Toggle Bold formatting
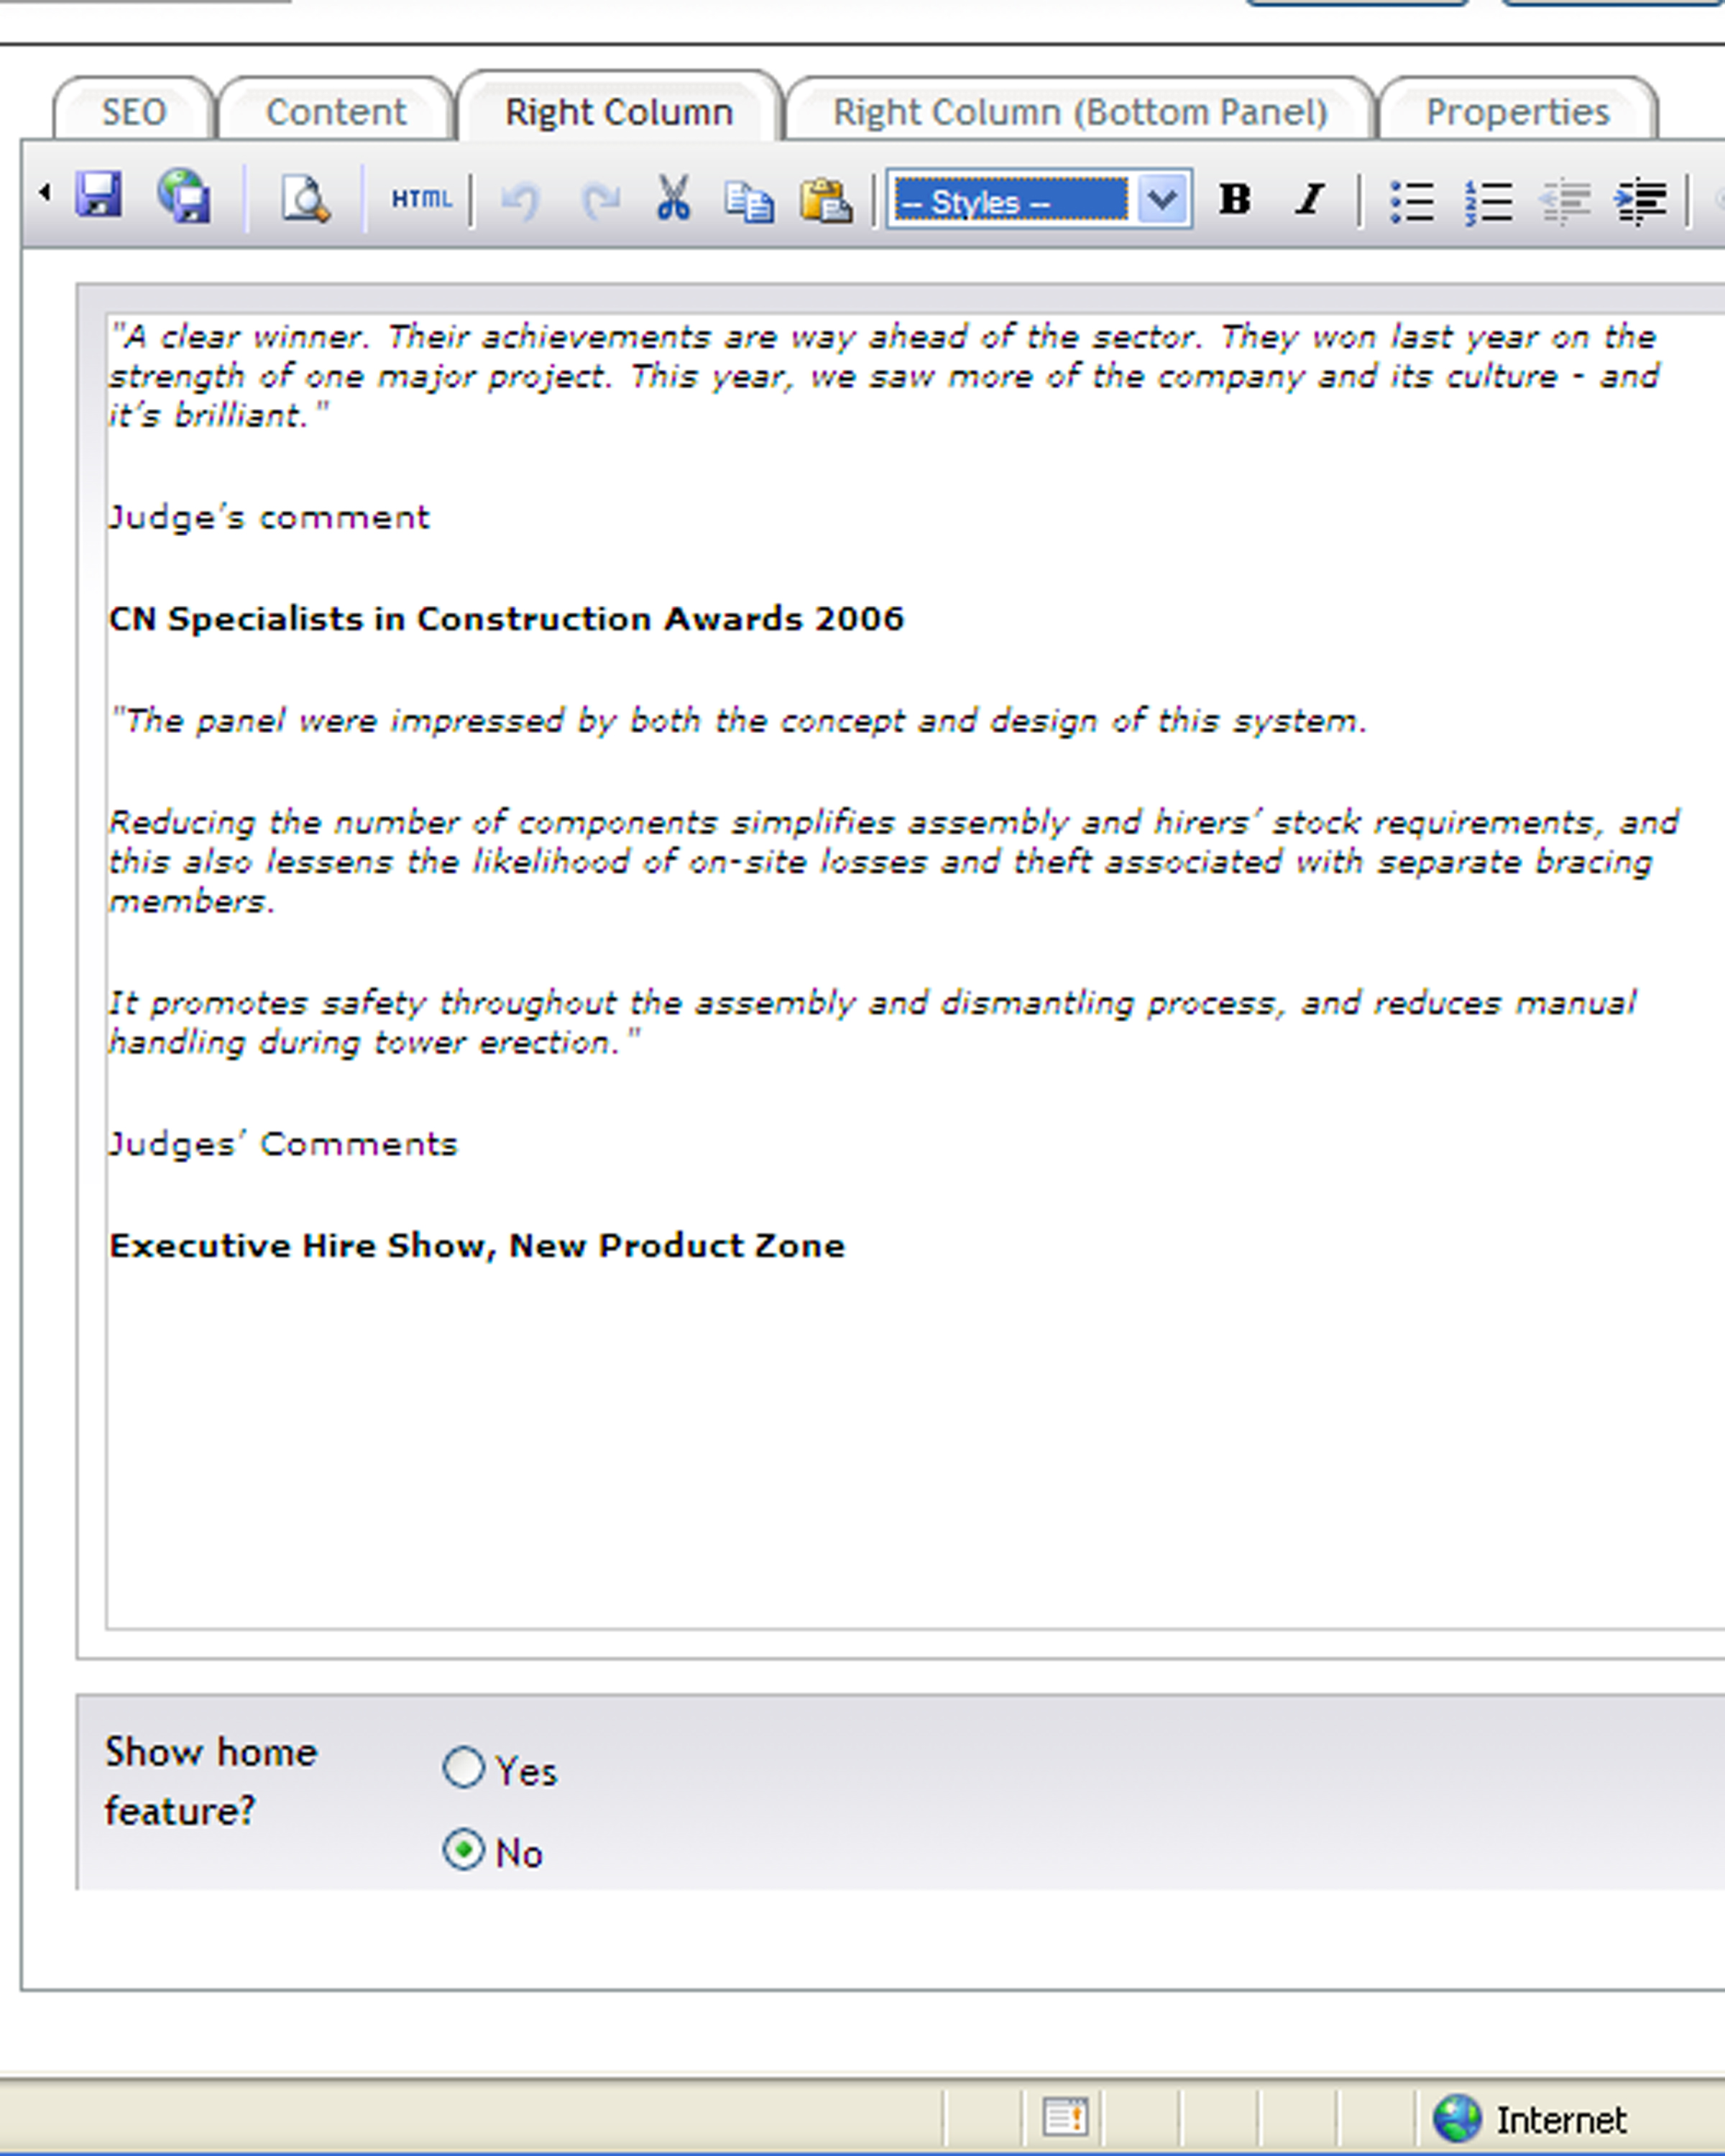The height and width of the screenshot is (2156, 1725). [1235, 199]
